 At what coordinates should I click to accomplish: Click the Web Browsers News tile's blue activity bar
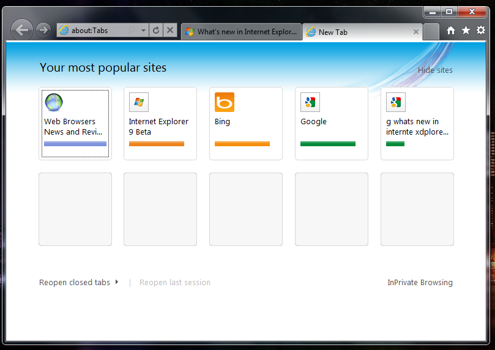(75, 144)
